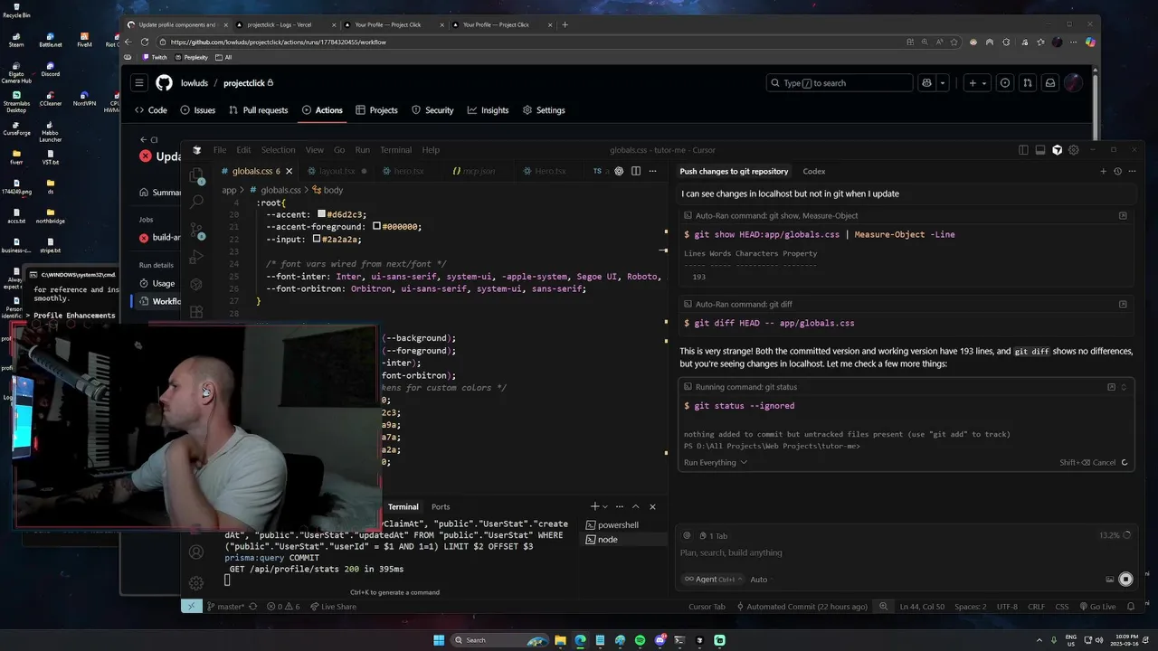Open Cursor settings gear in title bar

(1074, 150)
